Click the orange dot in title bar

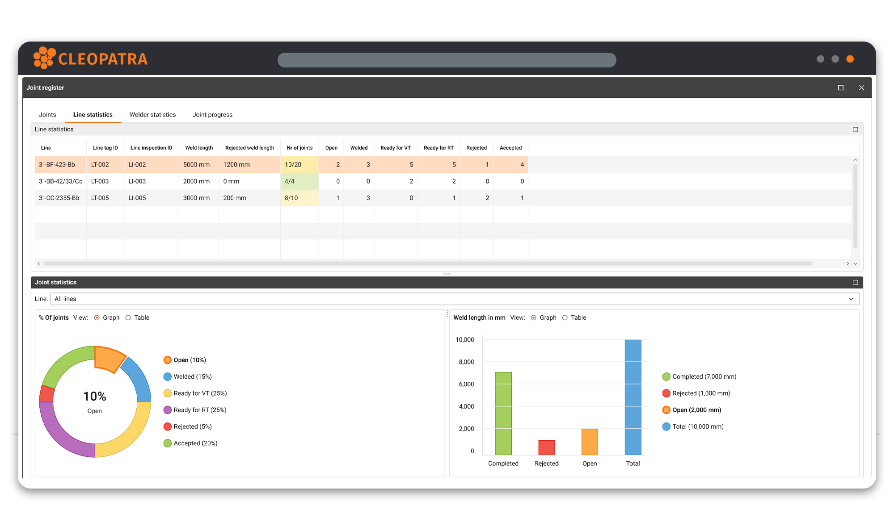[x=850, y=59]
